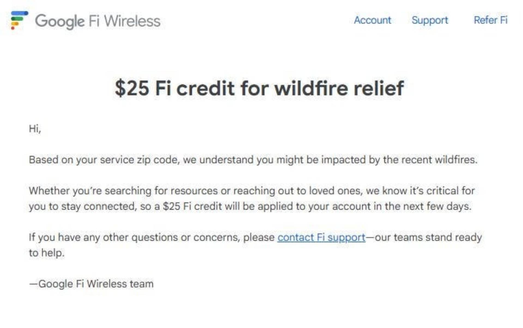The image size is (523, 328).
Task: Click "wildfire relief" in the headline
Action: coord(339,88)
